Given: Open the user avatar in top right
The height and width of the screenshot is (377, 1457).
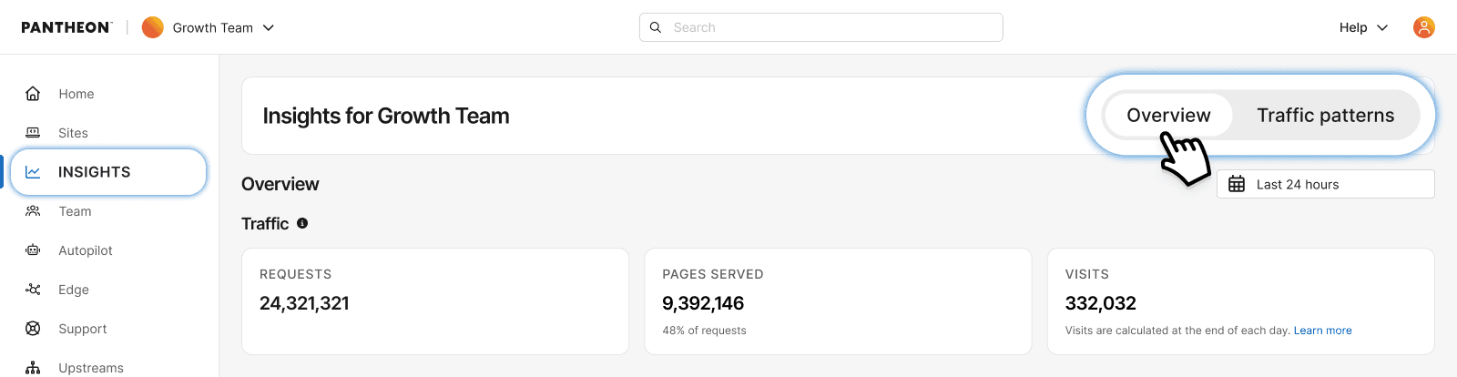Looking at the screenshot, I should point(1424,27).
